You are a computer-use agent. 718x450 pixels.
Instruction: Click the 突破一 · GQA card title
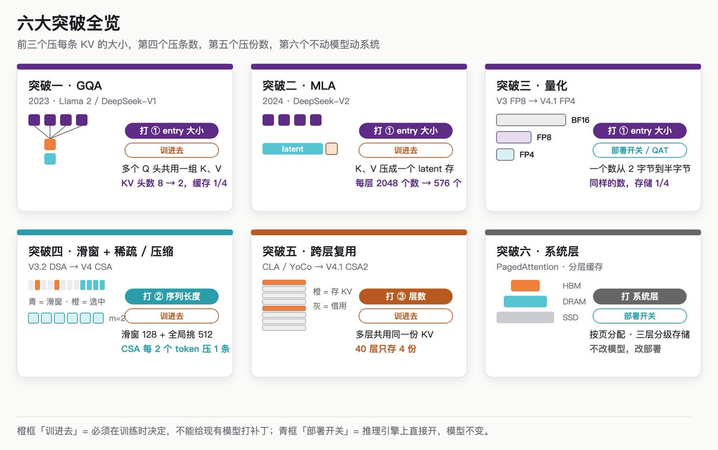tap(65, 86)
